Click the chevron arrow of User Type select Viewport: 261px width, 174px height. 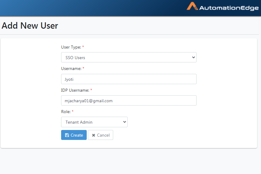click(x=194, y=57)
